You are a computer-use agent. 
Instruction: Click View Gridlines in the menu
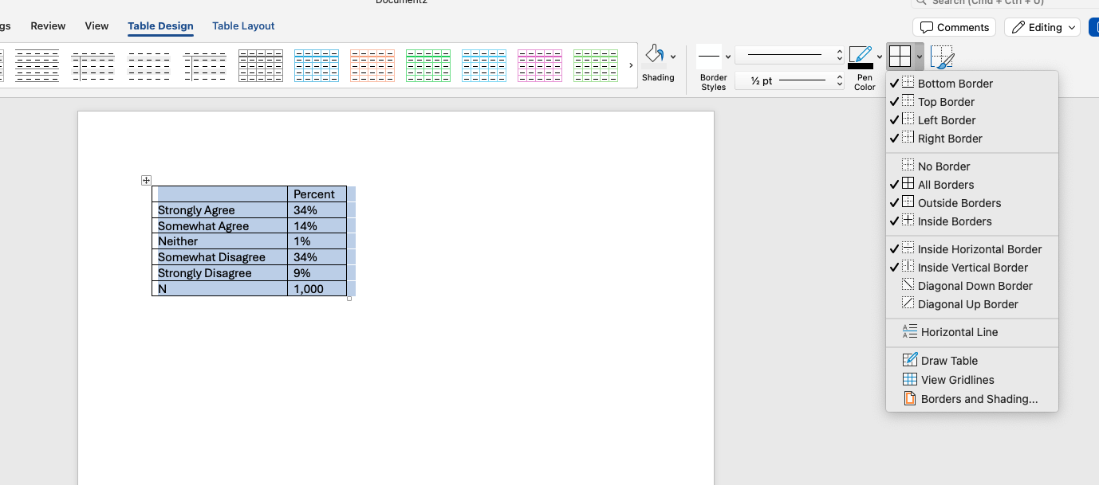[957, 380]
